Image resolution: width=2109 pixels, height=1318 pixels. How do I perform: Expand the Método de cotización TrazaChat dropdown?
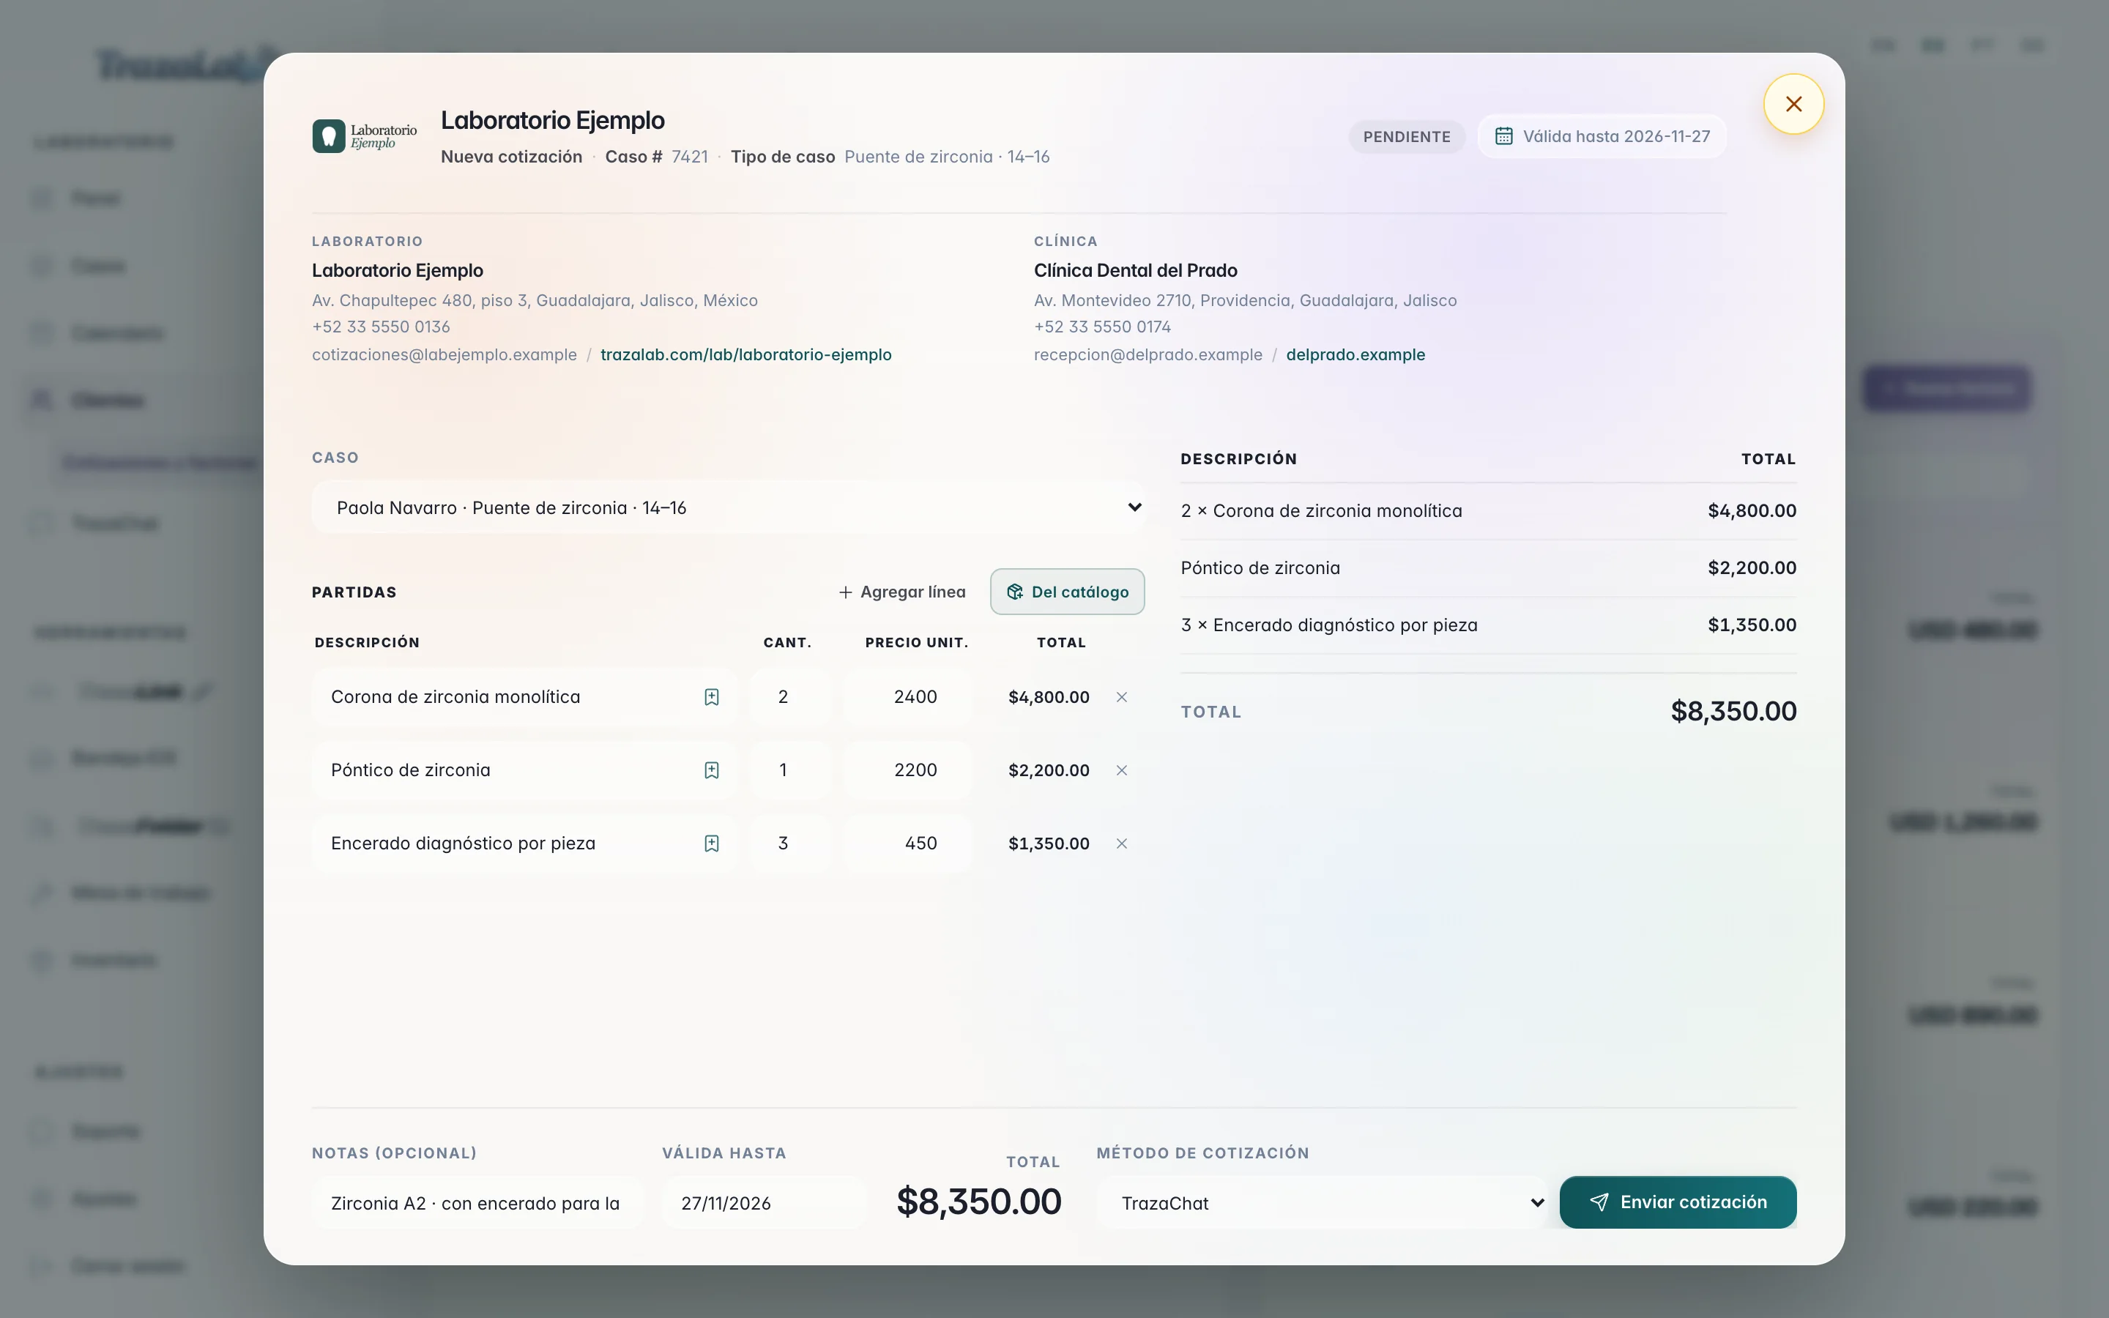[x=1320, y=1203]
